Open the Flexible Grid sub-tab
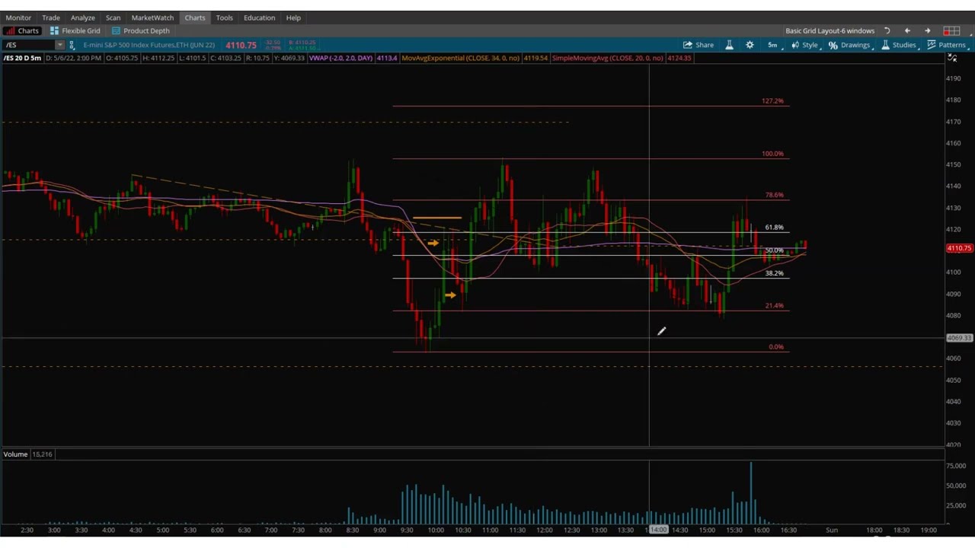975x548 pixels. (75, 31)
